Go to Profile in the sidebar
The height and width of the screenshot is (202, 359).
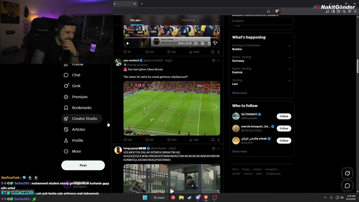73,140
